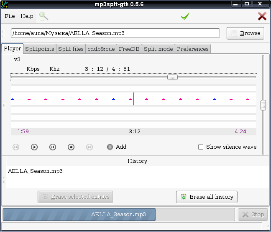
Task: Click the file path input field
Action: pos(115,33)
